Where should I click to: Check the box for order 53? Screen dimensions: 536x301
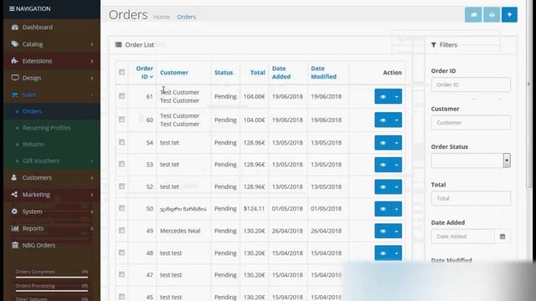[121, 164]
